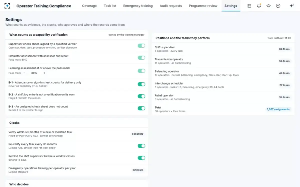
Task: Click the 80% pass mark value
Action: [34, 73]
